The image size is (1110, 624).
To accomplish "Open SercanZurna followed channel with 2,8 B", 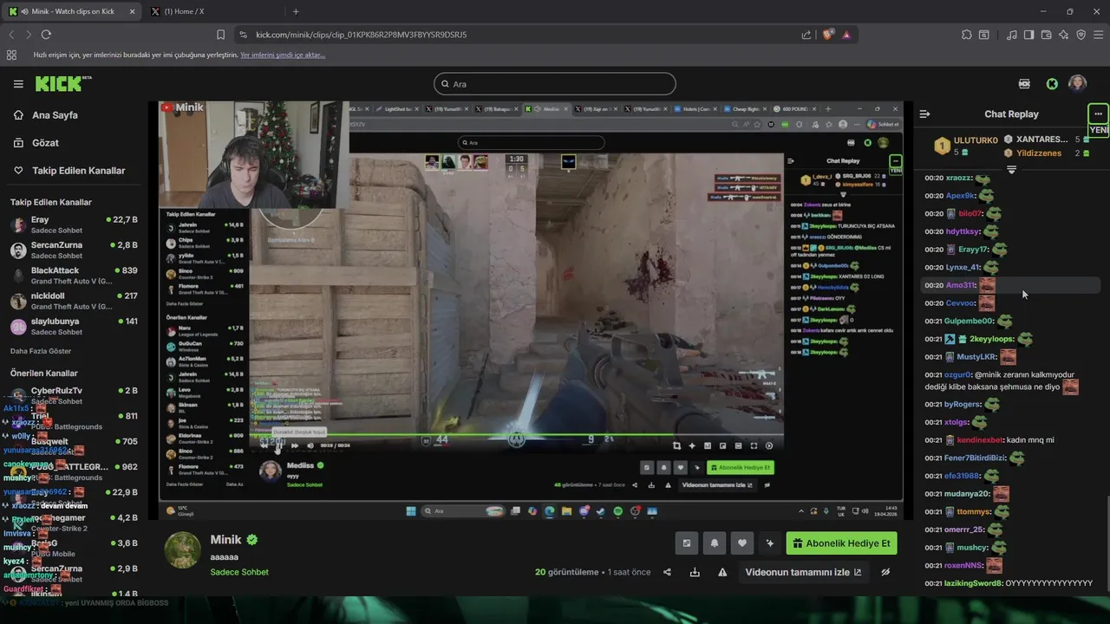I will coord(74,250).
